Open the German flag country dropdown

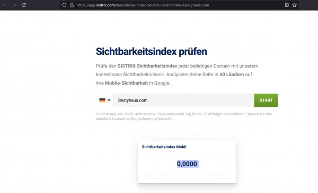pos(104,100)
